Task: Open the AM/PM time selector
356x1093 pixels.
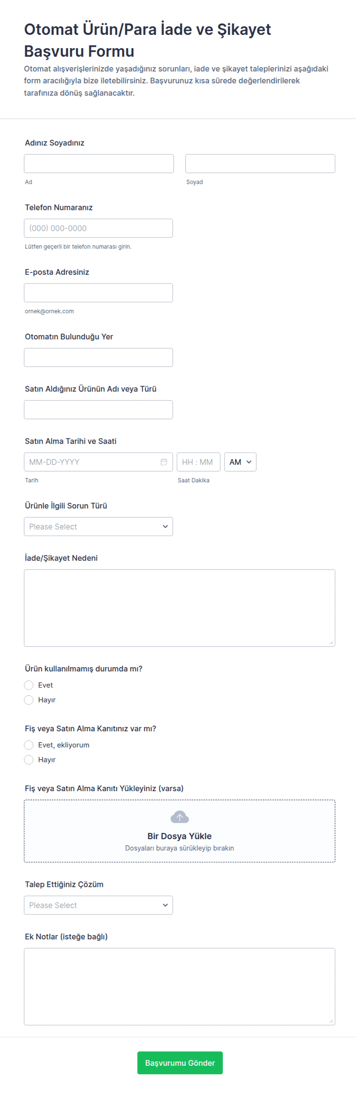Action: coord(240,462)
